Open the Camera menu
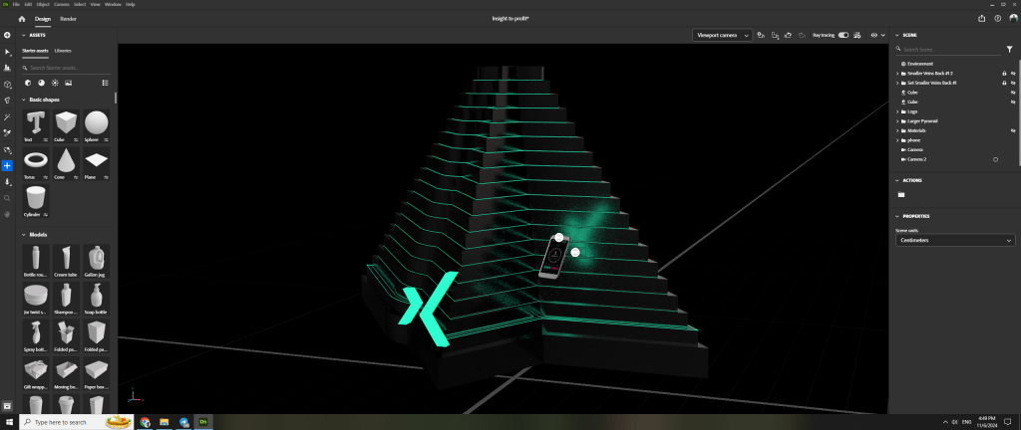This screenshot has height=430, width=1021. (x=61, y=4)
